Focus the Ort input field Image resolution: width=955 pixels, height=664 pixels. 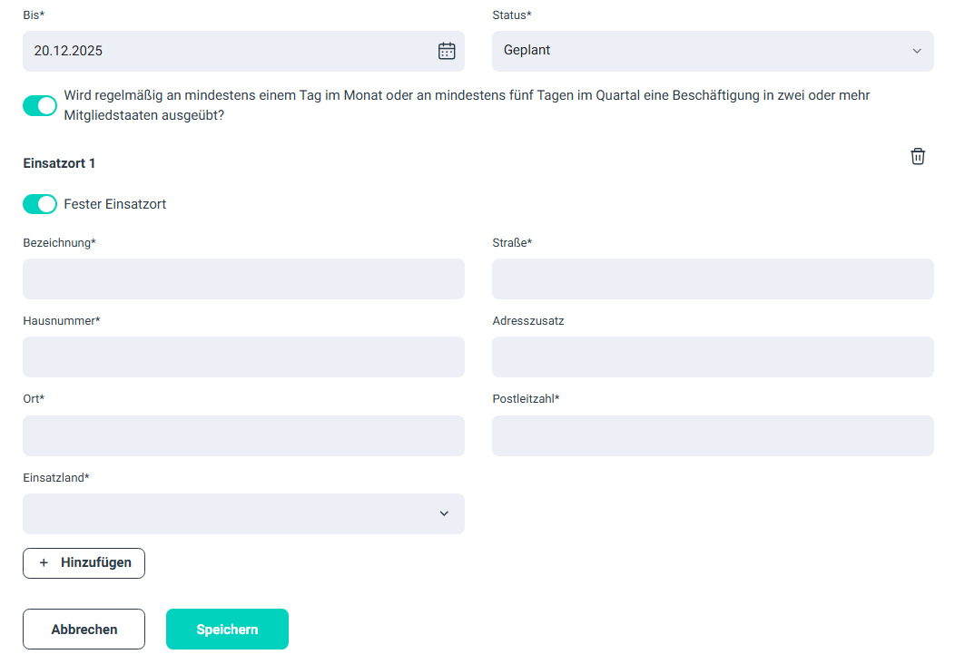243,435
